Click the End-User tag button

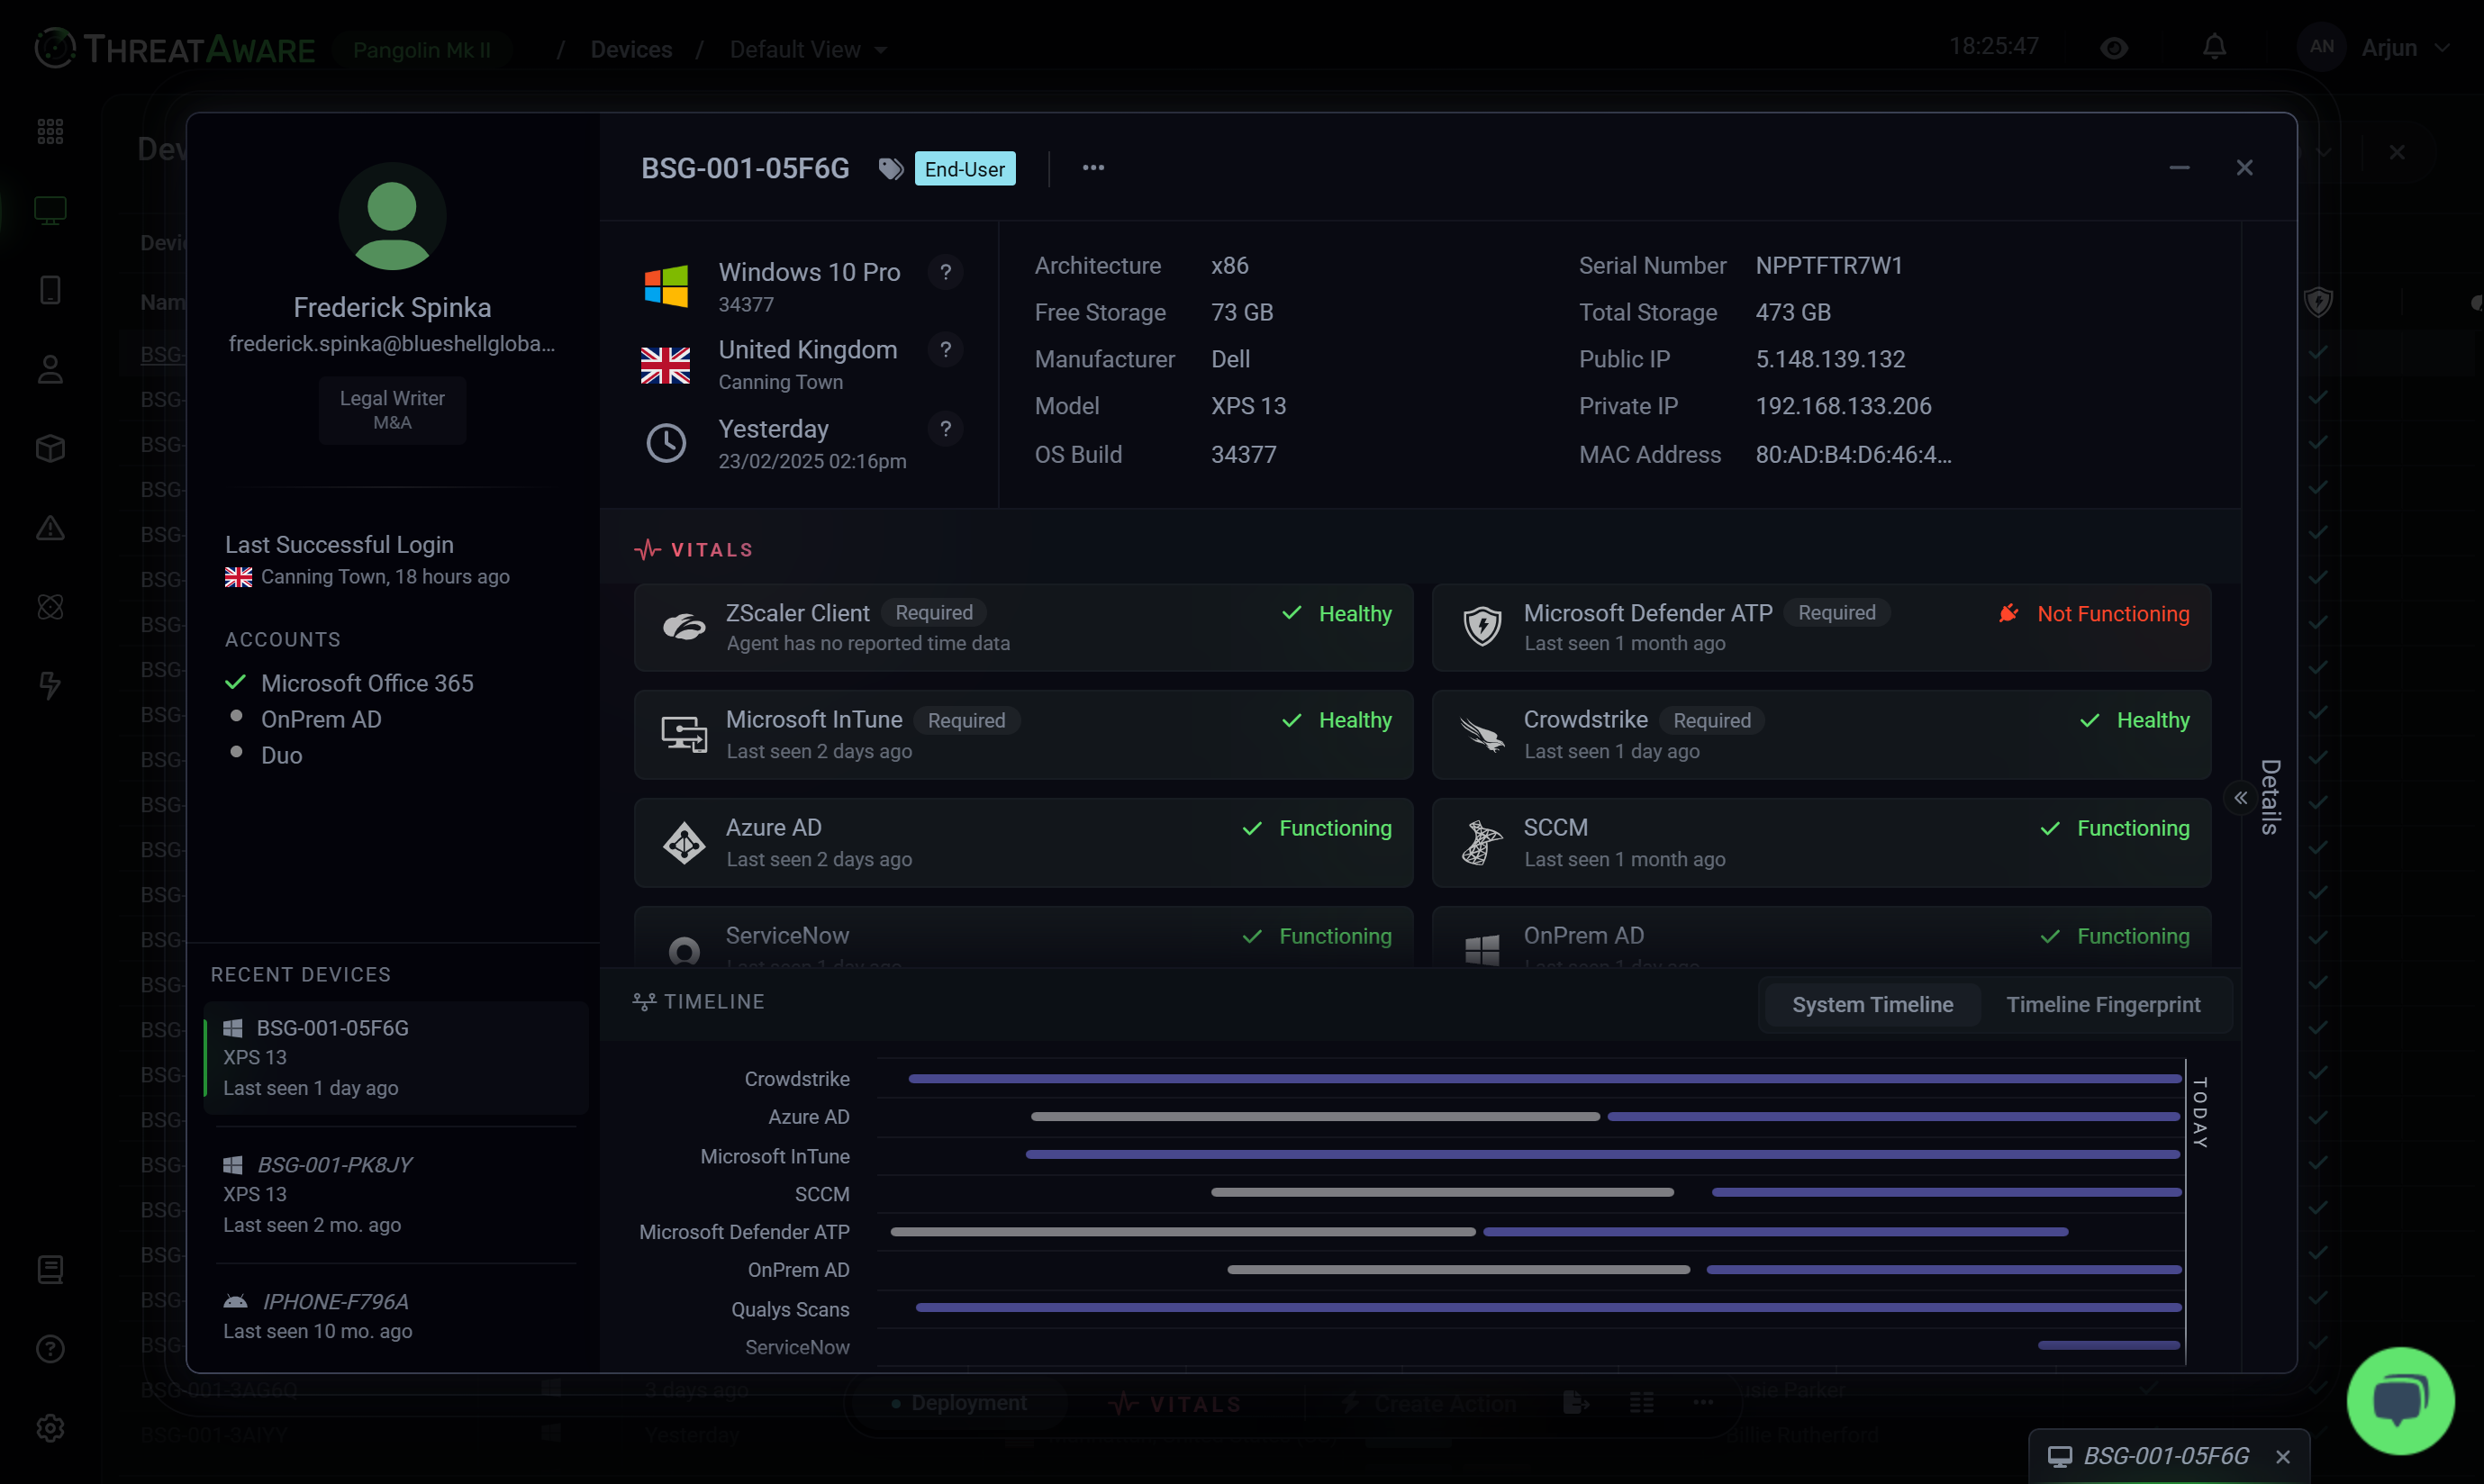click(964, 168)
